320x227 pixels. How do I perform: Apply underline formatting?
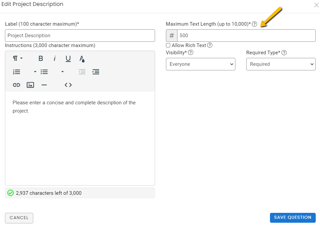(68, 58)
